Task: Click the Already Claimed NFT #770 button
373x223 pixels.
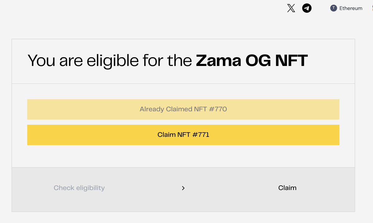Action: click(183, 109)
